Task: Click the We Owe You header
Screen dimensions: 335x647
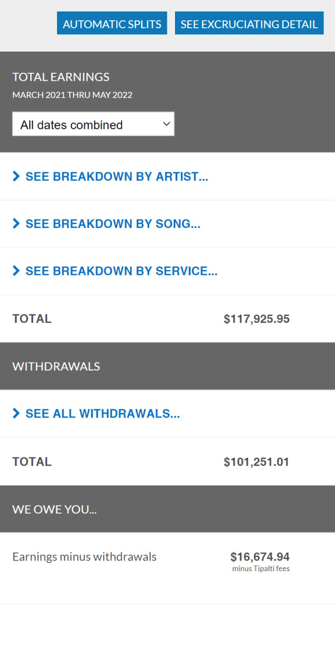Action: [54, 510]
